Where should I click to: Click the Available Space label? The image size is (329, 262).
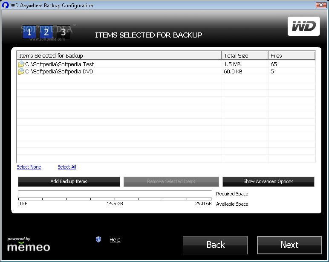pyautogui.click(x=232, y=204)
